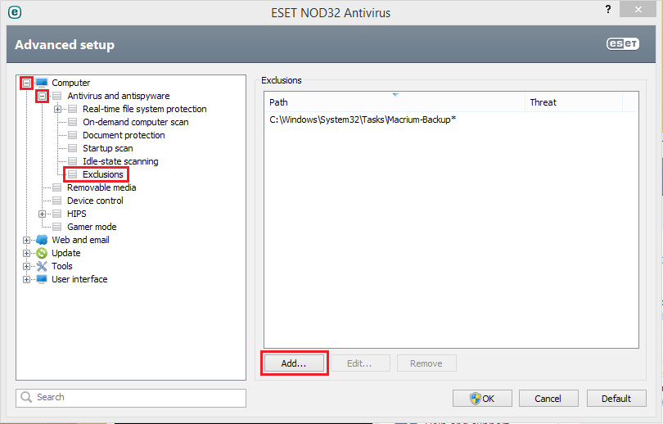
Task: Collapse the Antivirus and antispyware node
Action: [x=43, y=96]
